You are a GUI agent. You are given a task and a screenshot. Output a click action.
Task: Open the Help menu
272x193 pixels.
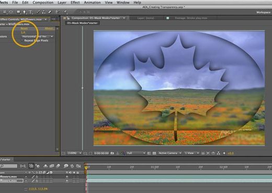(137, 3)
